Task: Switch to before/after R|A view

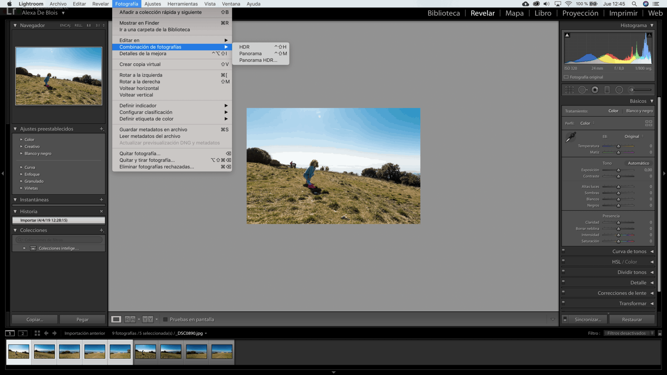Action: tap(130, 319)
